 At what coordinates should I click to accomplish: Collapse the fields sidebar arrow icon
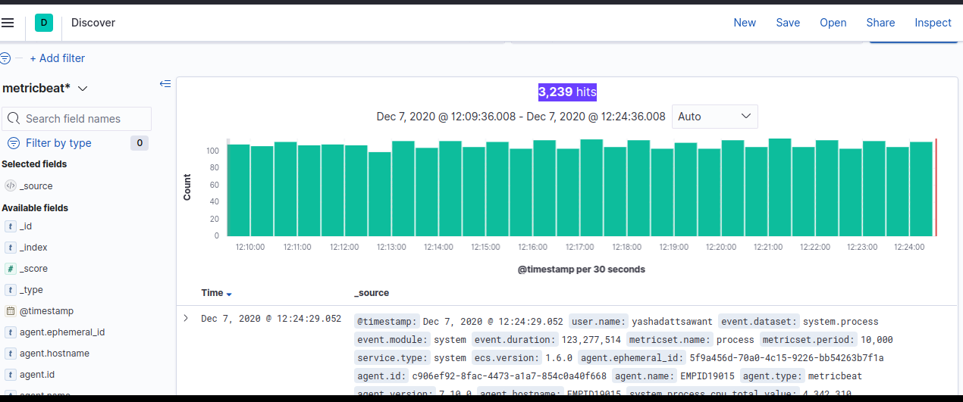165,84
